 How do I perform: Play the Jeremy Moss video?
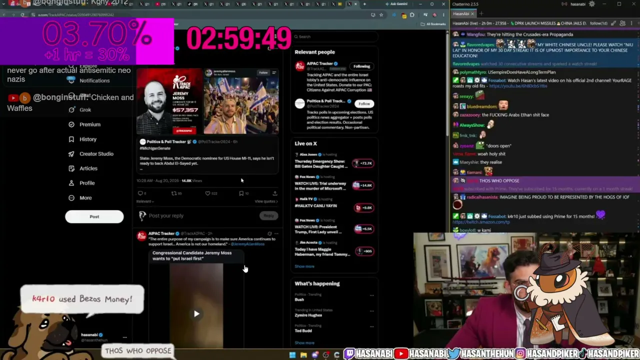click(196, 313)
